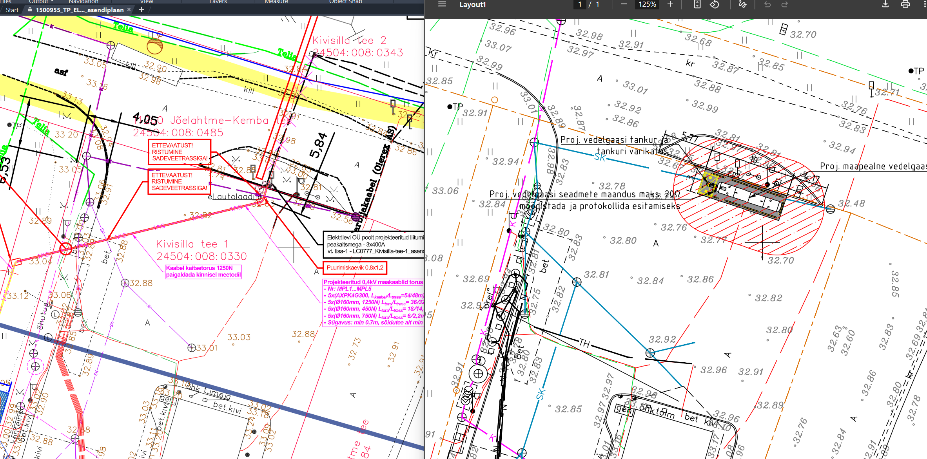Print the Layout1 document
Image resolution: width=927 pixels, height=459 pixels.
point(905,4)
